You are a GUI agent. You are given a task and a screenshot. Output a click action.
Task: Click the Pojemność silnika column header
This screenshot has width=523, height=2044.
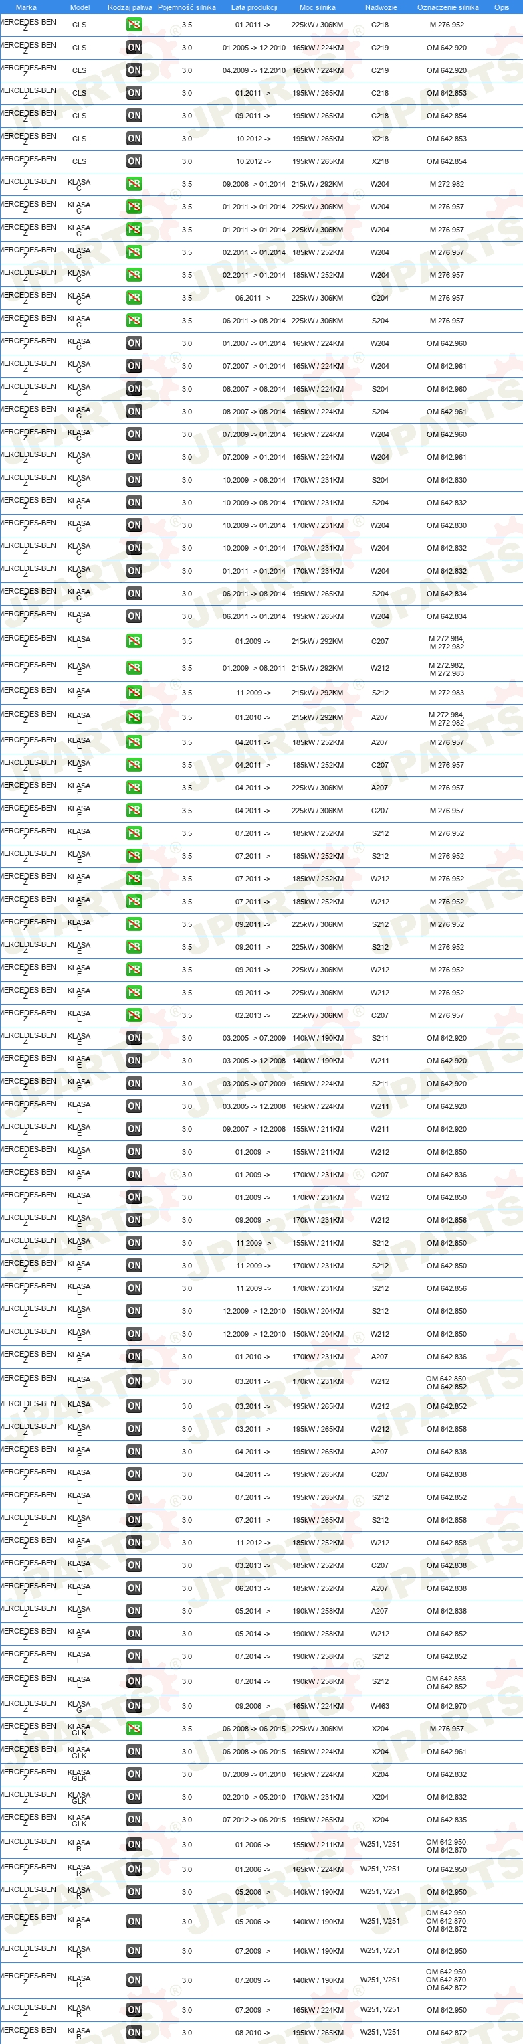pos(187,7)
